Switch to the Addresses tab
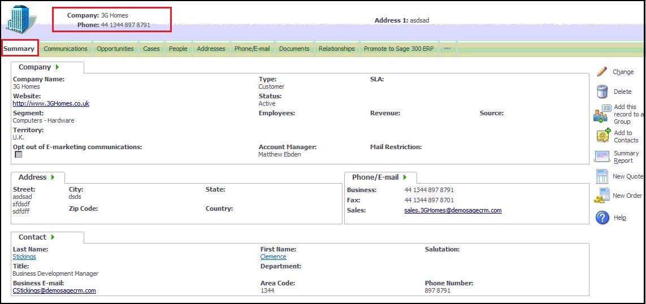Screen dimensions: 646x304 point(211,49)
